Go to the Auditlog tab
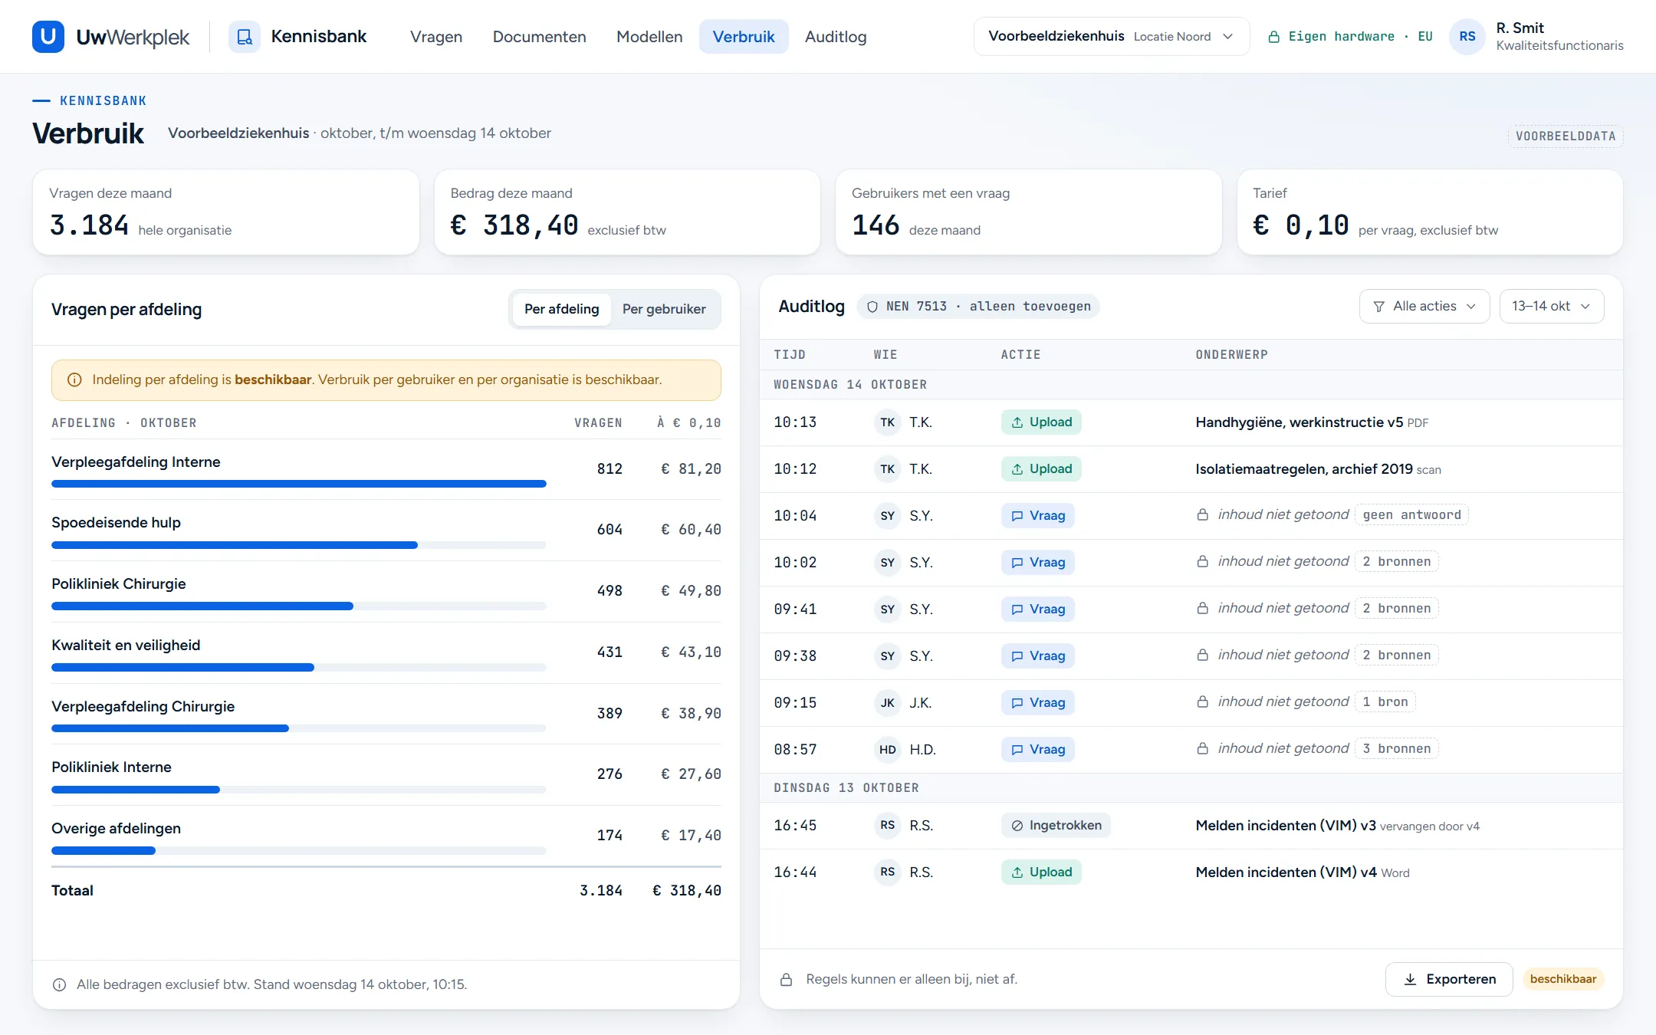This screenshot has height=1035, width=1656. (x=836, y=37)
